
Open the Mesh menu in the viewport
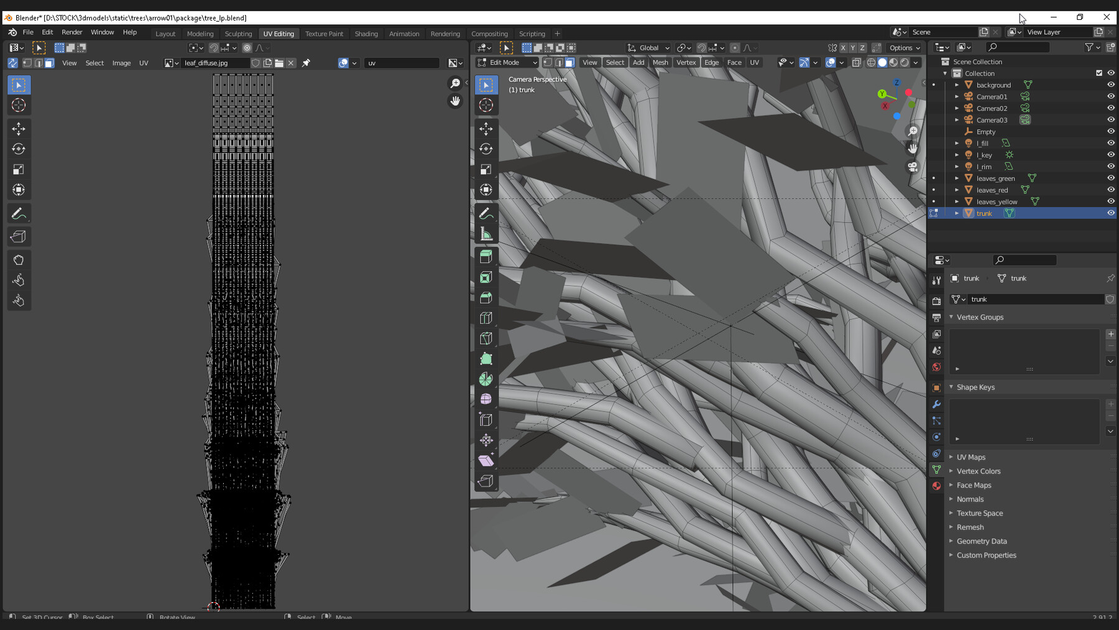click(660, 62)
